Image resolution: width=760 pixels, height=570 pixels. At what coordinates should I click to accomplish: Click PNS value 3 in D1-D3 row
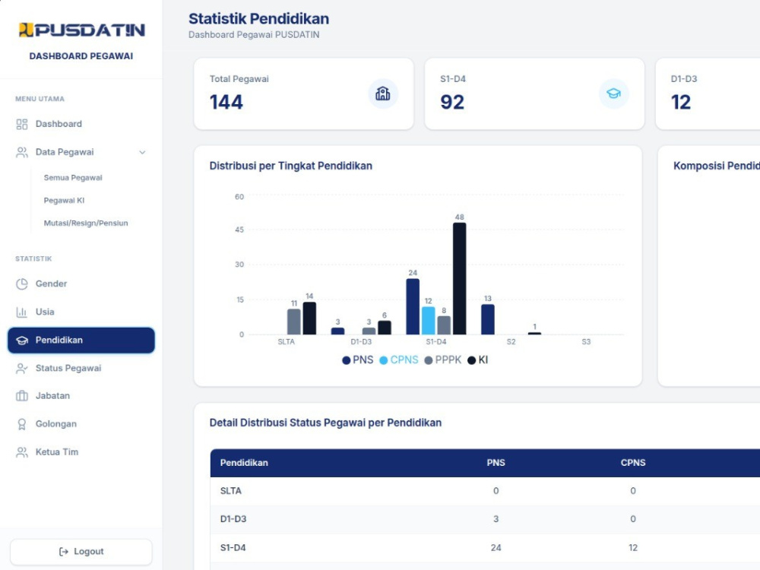(496, 519)
